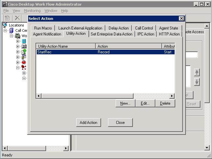Open the View menu
212x159 pixels.
tap(16, 11)
